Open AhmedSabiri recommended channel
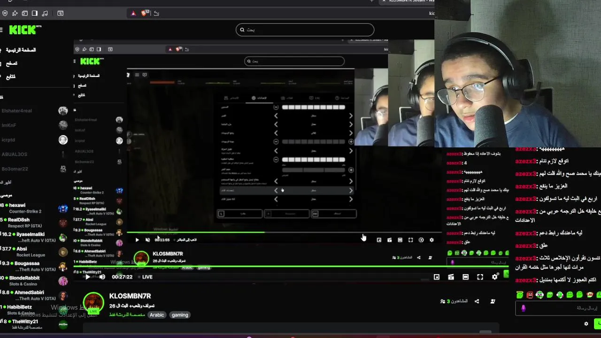Viewport: 601px width, 338px height. pyautogui.click(x=34, y=295)
